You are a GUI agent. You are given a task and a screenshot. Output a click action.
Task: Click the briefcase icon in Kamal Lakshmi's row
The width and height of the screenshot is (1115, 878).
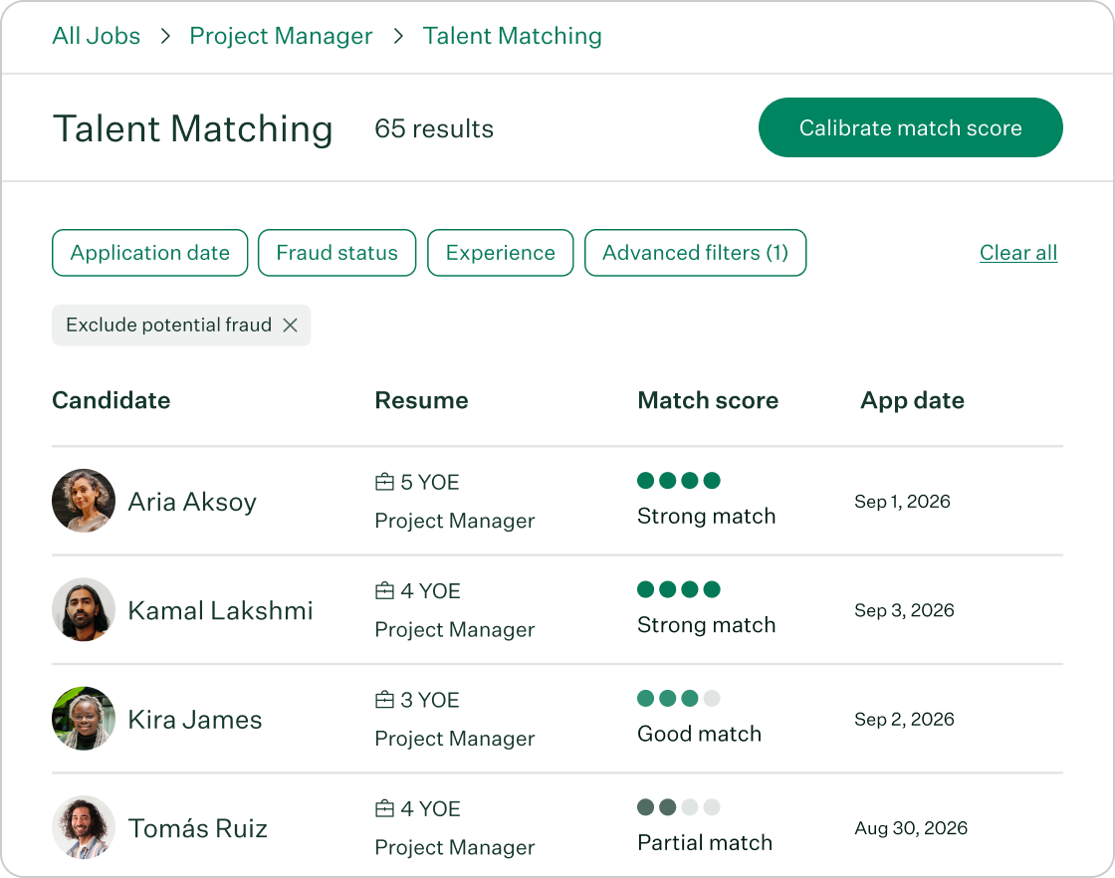pos(384,590)
